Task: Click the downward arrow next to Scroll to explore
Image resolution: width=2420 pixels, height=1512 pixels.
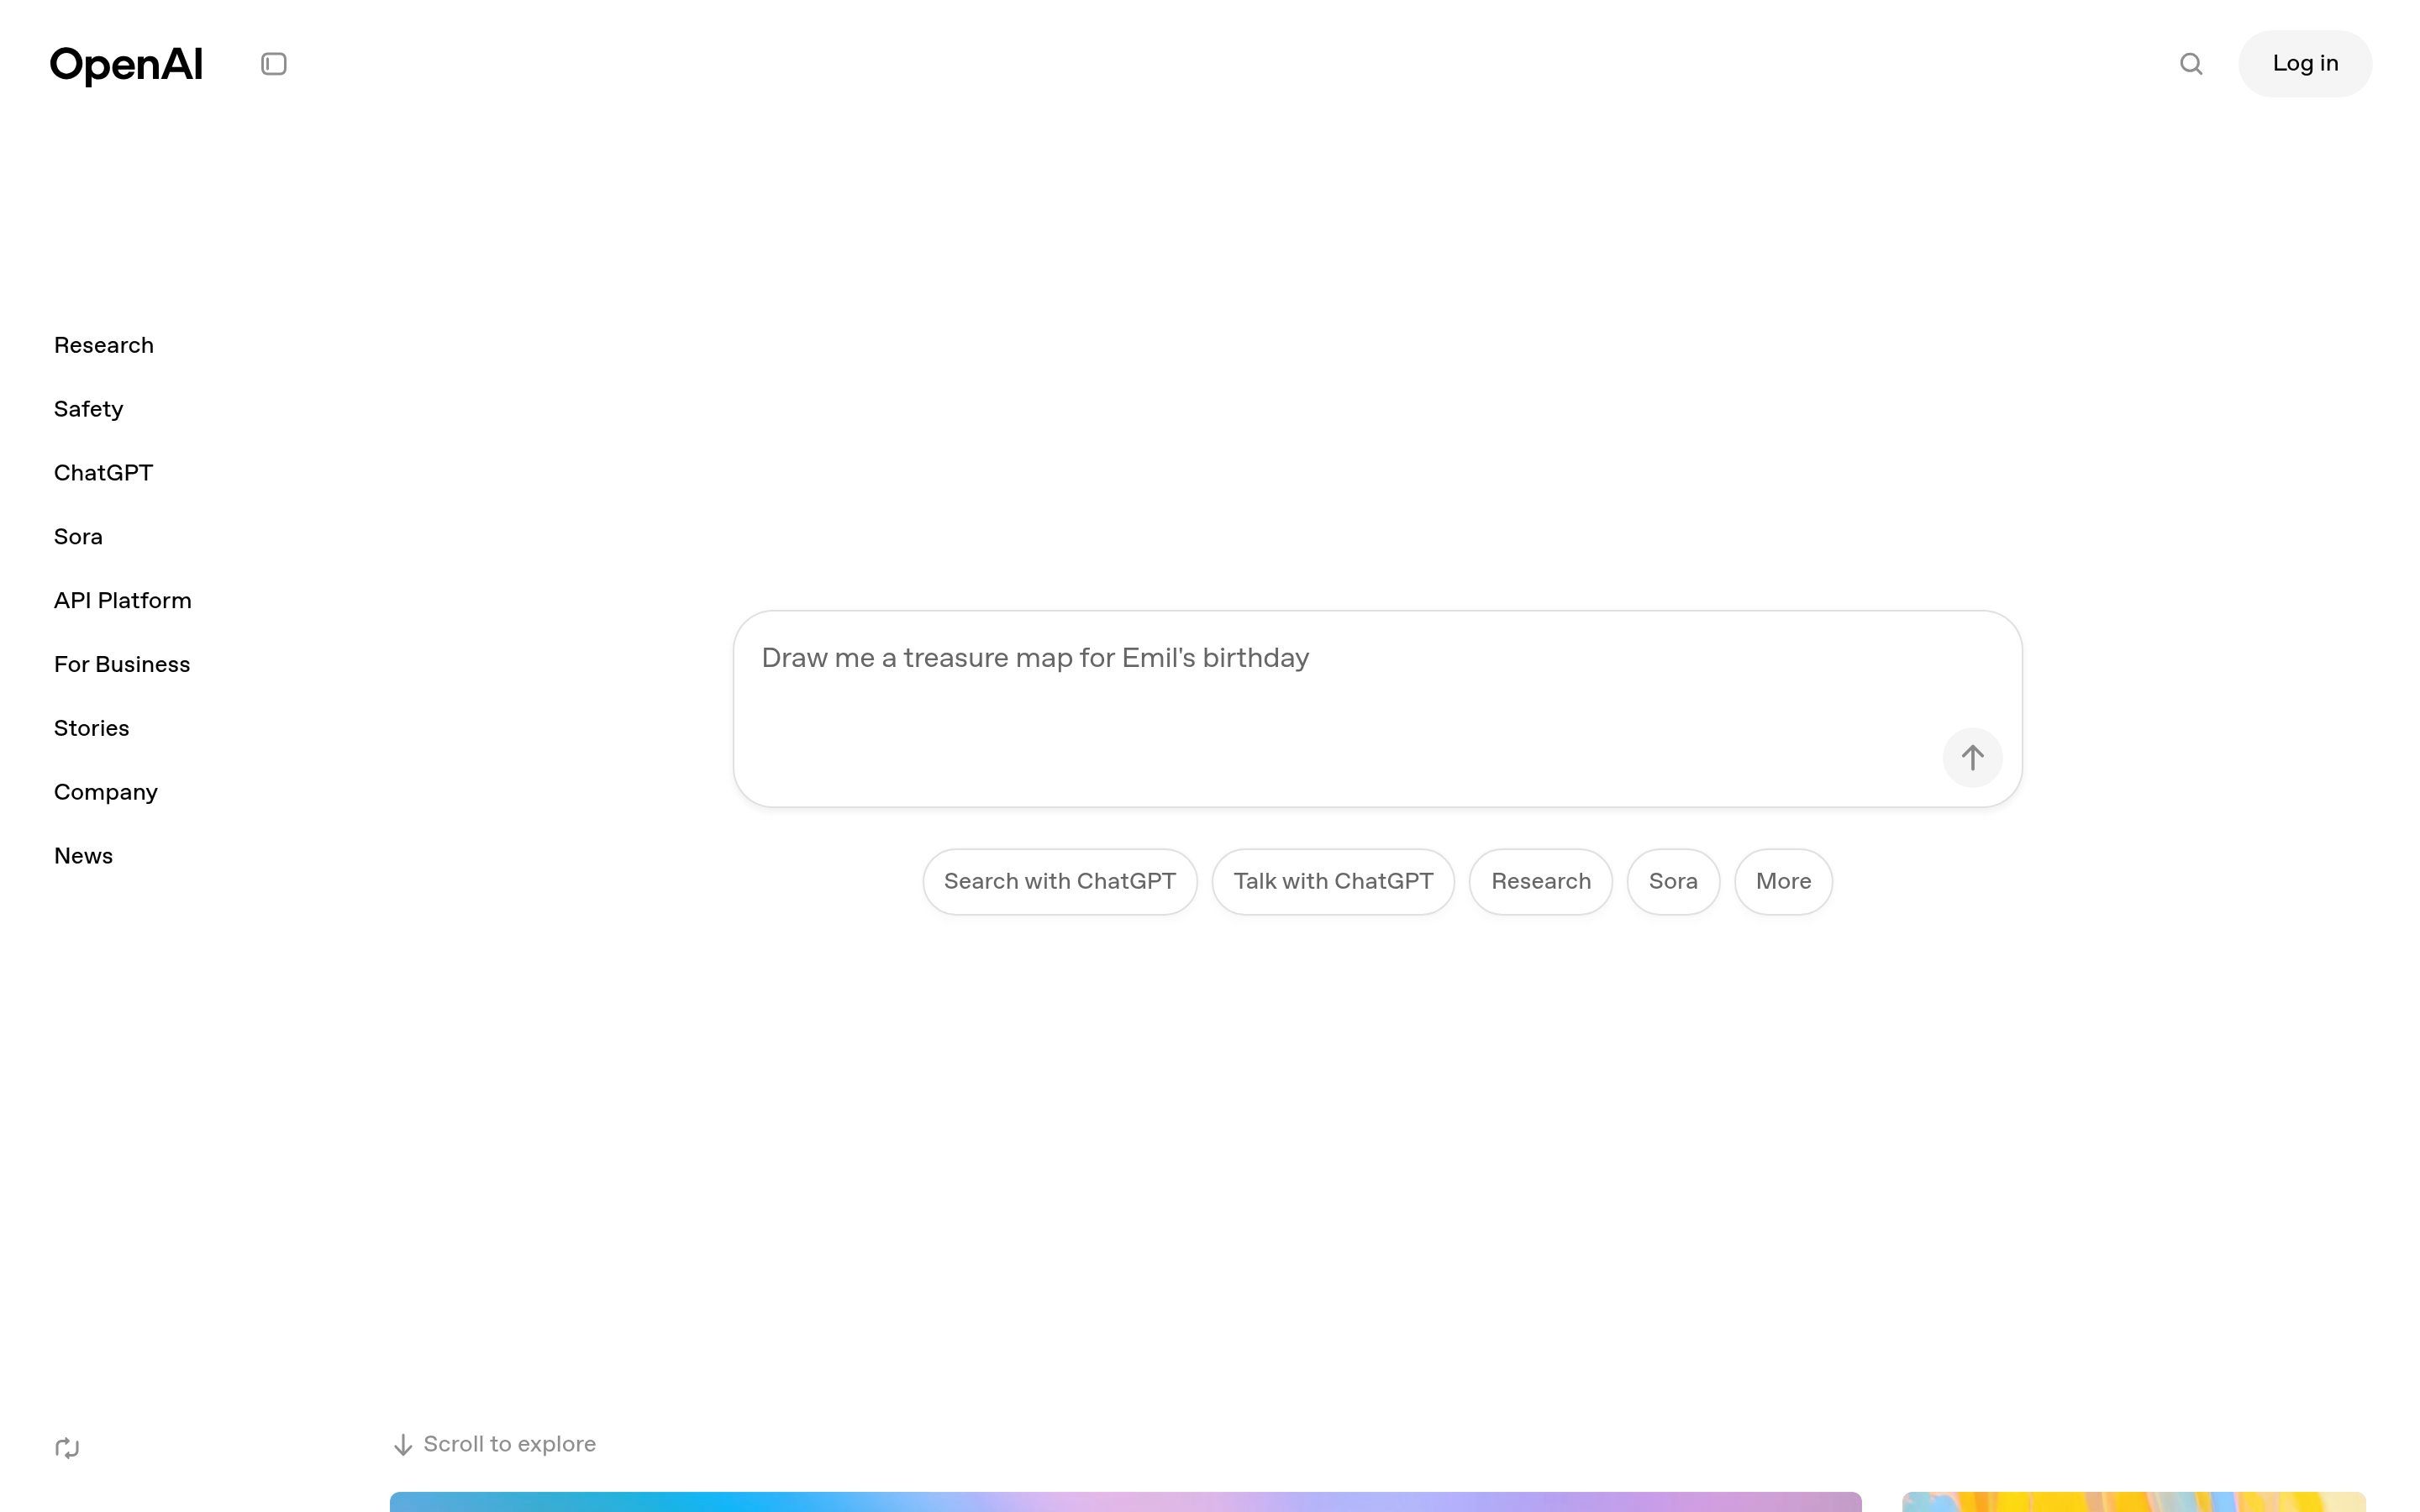Action: (402, 1444)
